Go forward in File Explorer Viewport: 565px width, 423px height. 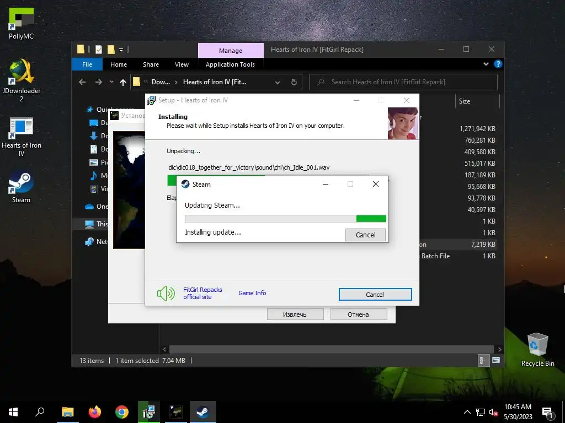pos(98,82)
